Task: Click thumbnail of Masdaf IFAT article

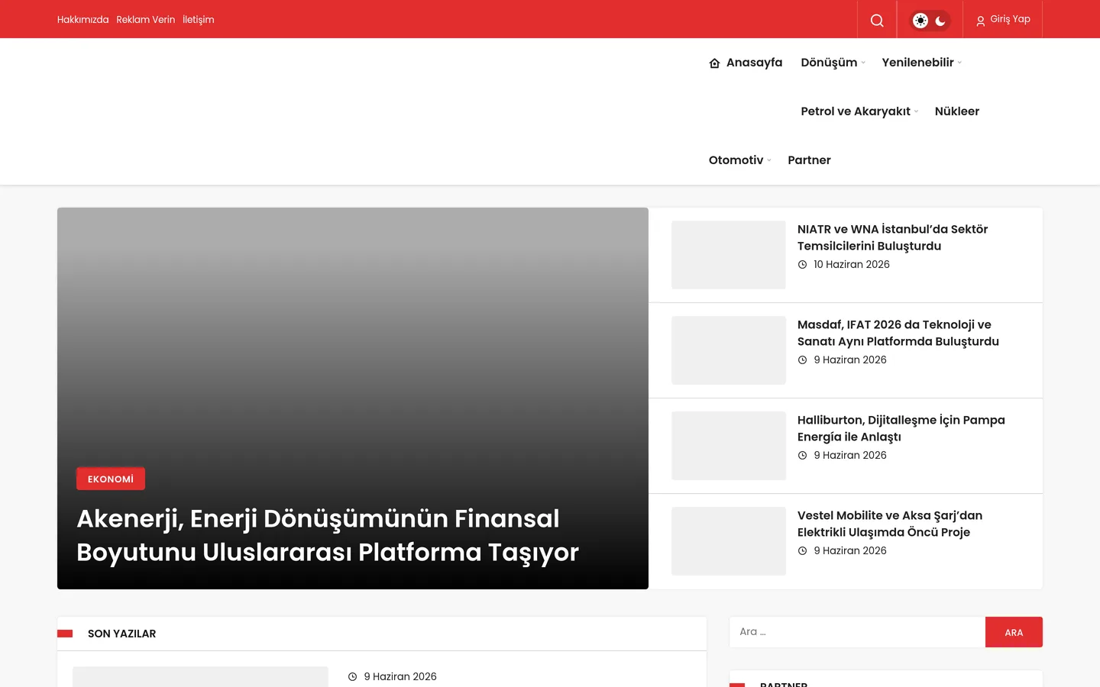Action: pos(729,350)
